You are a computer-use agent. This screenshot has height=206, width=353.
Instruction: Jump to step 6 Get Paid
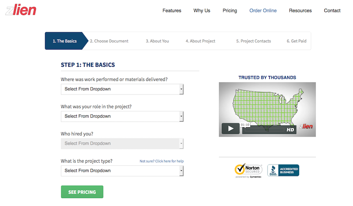click(296, 41)
